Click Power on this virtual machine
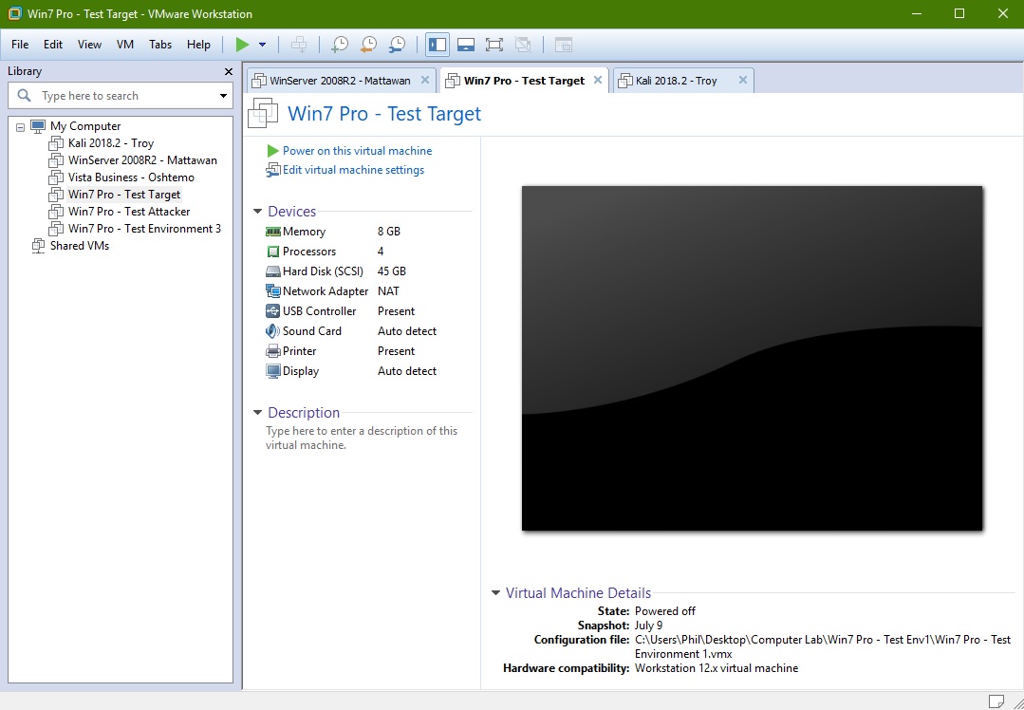This screenshot has width=1024, height=710. tap(357, 151)
